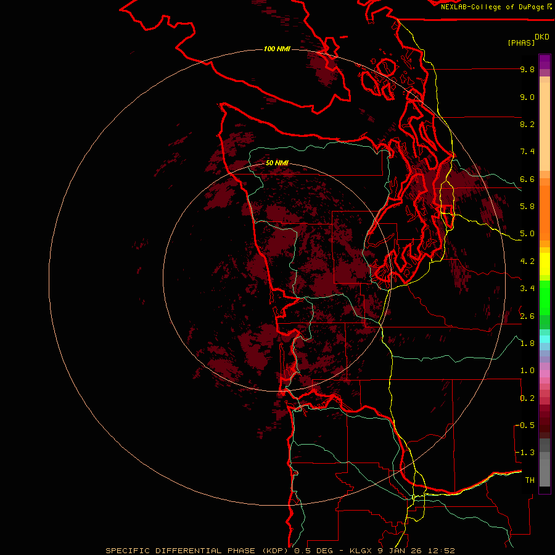Select the 4.2 value on the color scale

[527, 261]
